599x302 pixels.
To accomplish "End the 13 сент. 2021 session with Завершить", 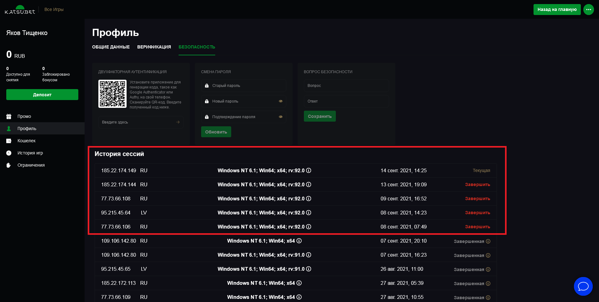I will point(477,184).
